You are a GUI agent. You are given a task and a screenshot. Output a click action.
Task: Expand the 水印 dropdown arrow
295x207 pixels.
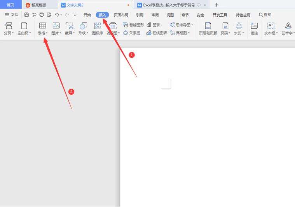pyautogui.click(x=243, y=33)
